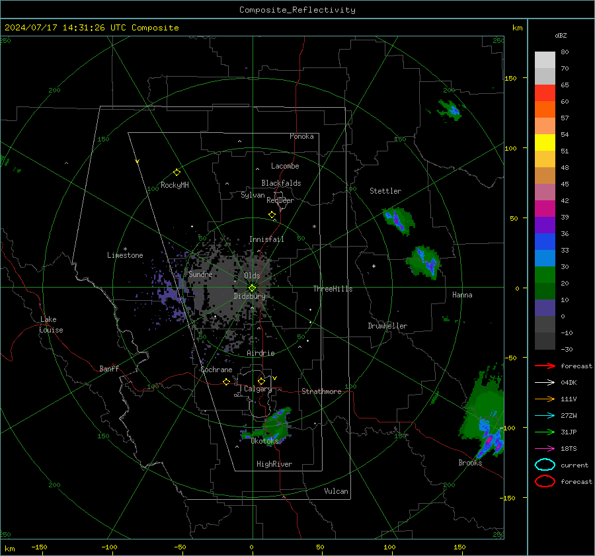Click the km label at bottom-left corner
Screen dimensions: 595x556
click(10, 549)
